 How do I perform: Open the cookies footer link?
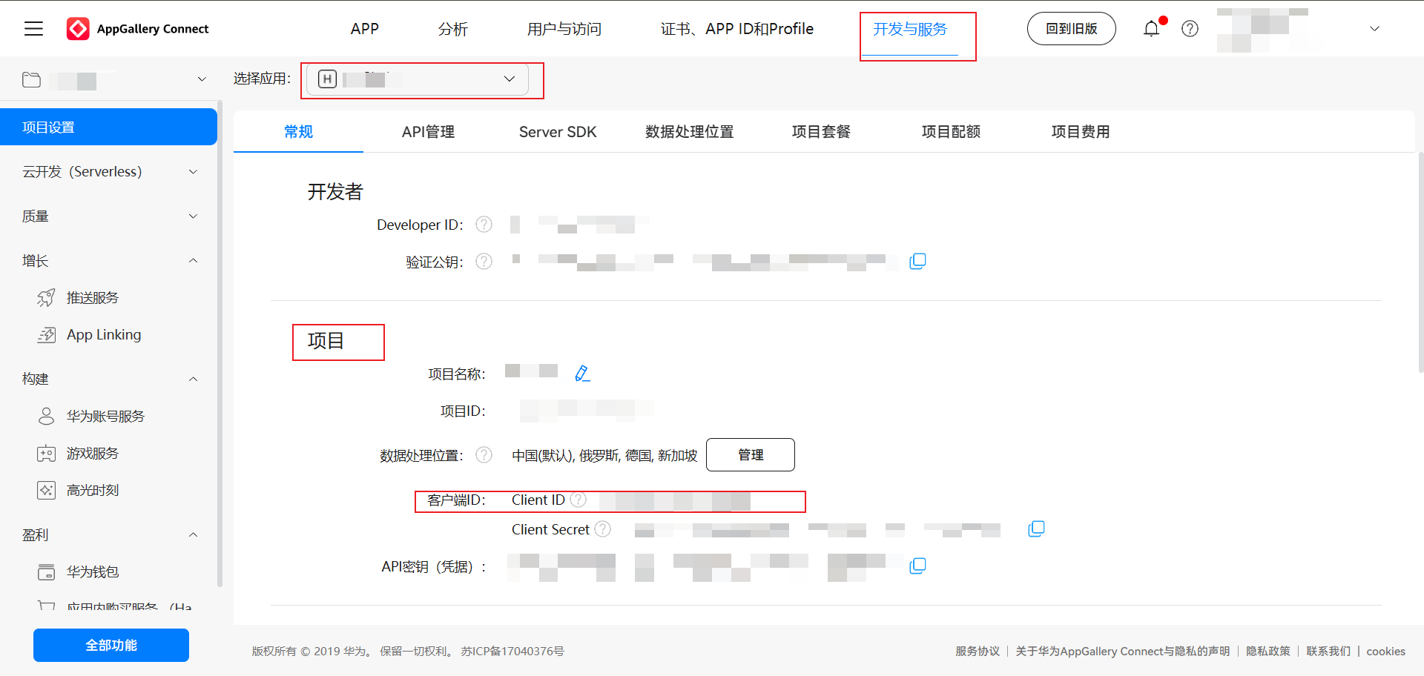tap(1386, 651)
